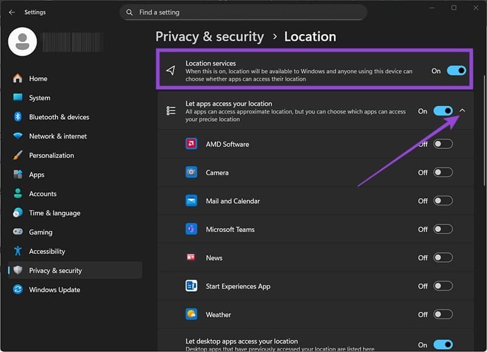Screen dimensions: 487x352
Task: Click the Location services arrow icon
Action: click(x=170, y=71)
